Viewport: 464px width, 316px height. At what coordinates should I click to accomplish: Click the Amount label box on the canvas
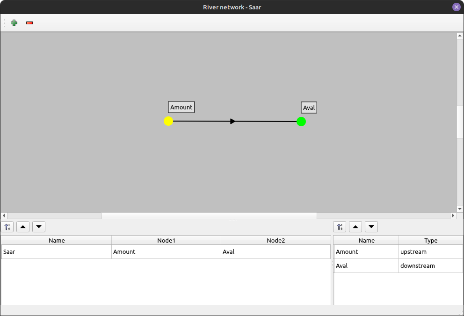(181, 107)
